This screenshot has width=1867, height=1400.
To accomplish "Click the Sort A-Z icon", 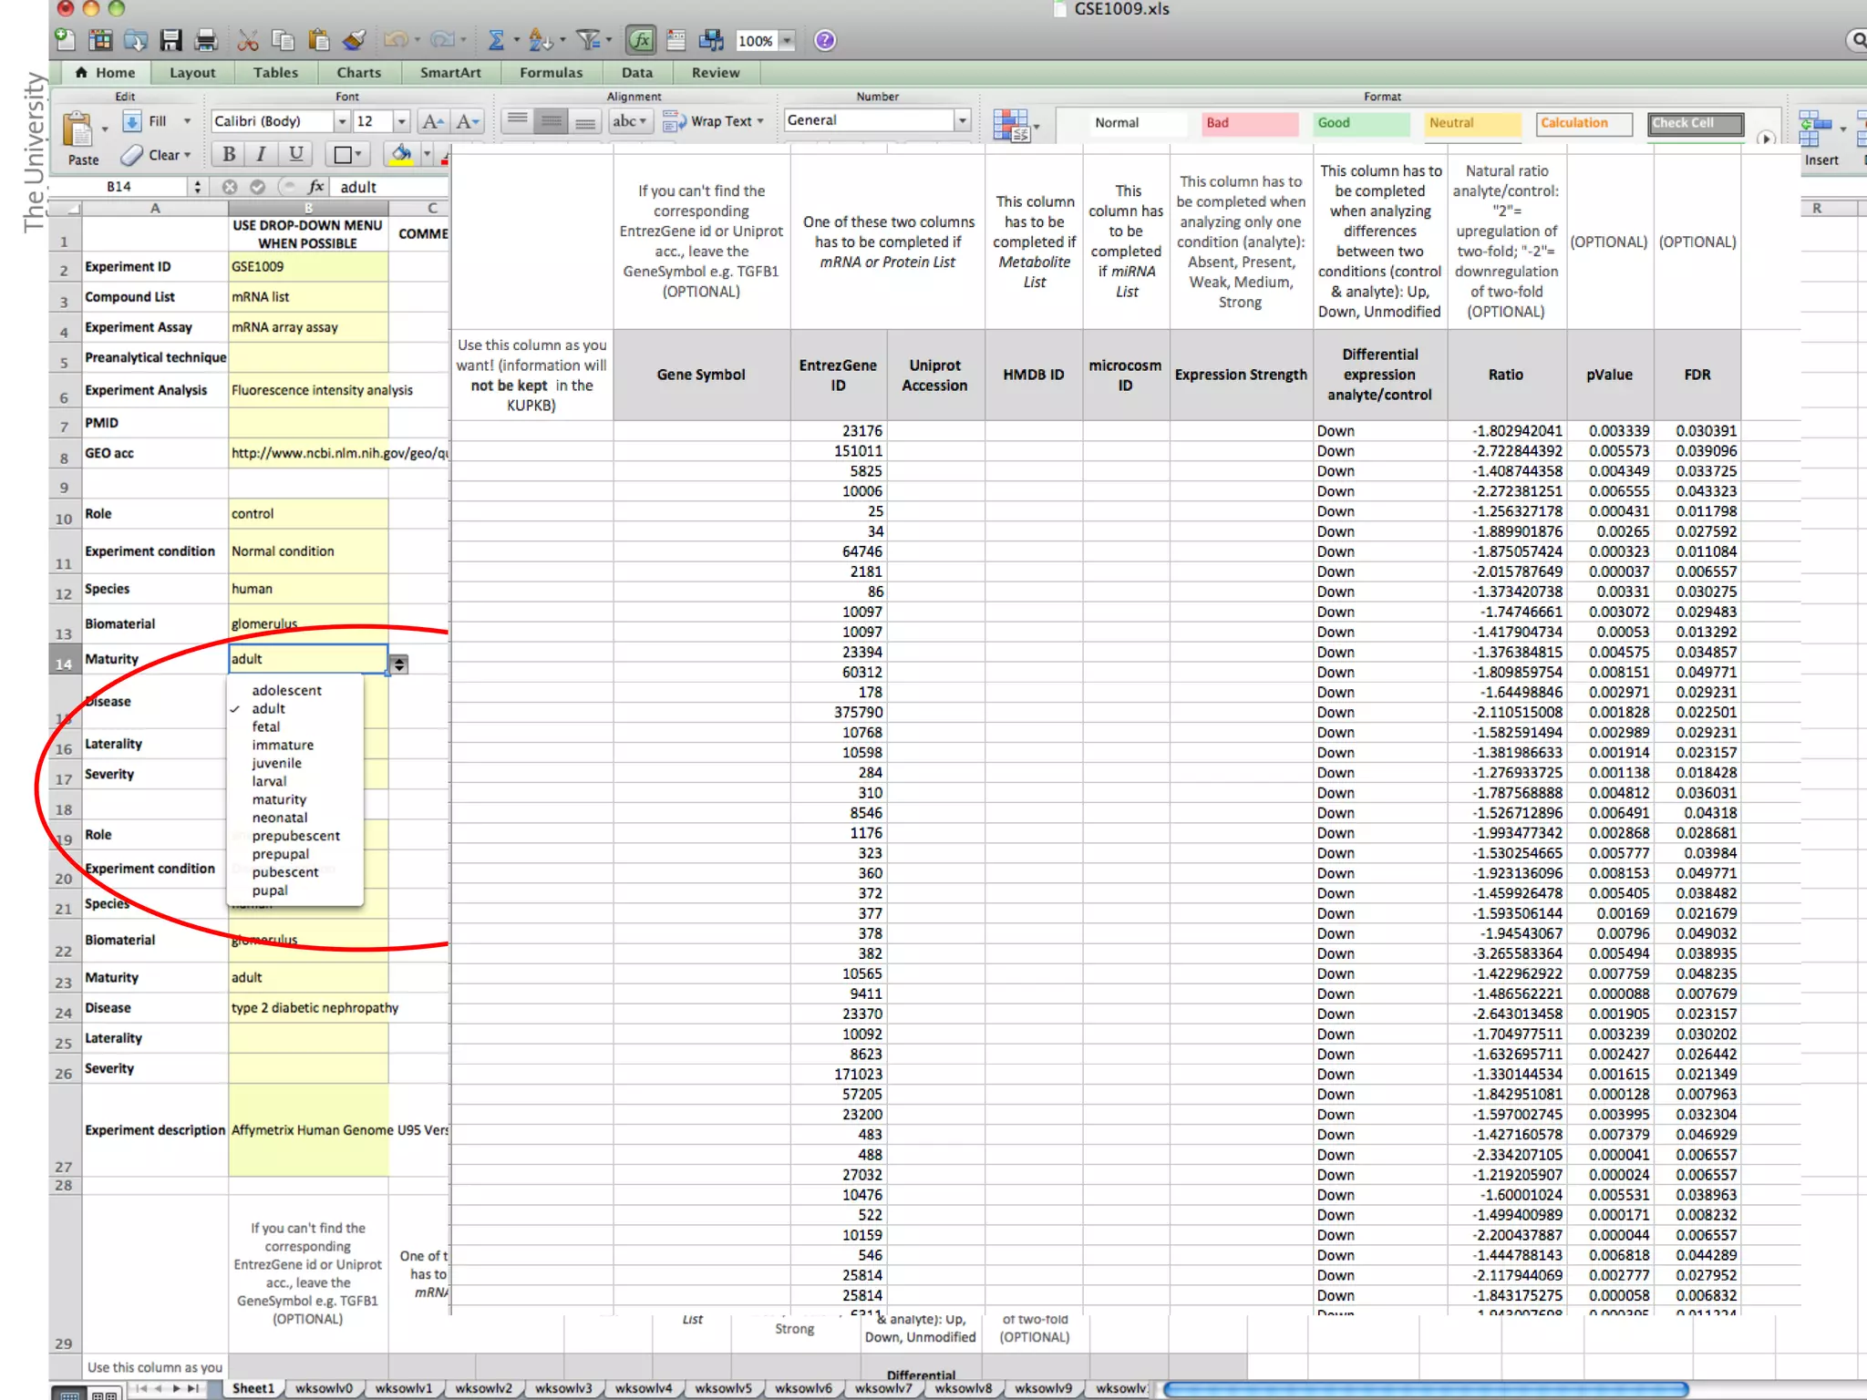I will click(x=540, y=40).
